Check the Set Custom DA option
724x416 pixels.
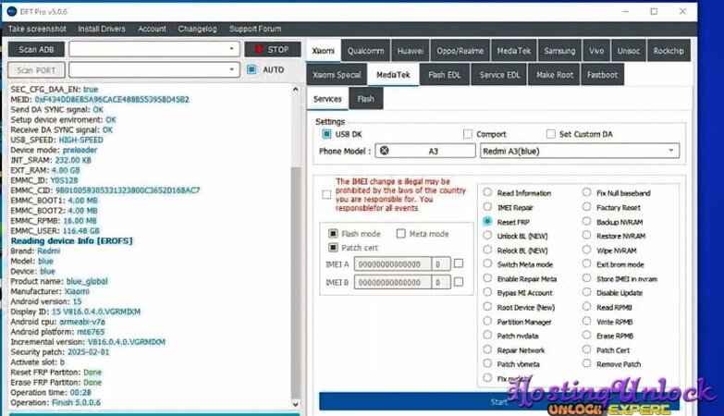coord(551,134)
